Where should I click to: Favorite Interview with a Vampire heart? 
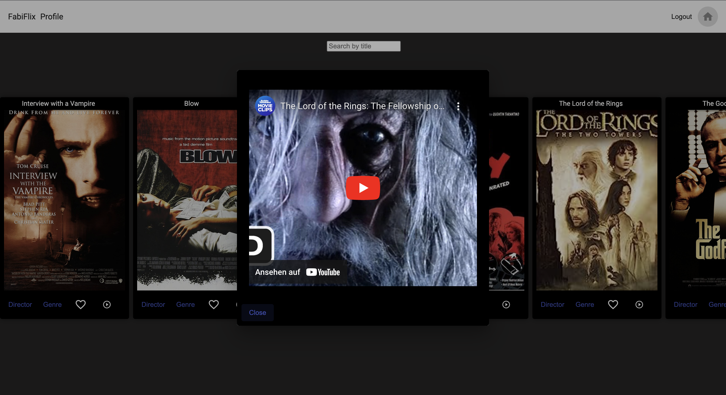click(x=81, y=304)
